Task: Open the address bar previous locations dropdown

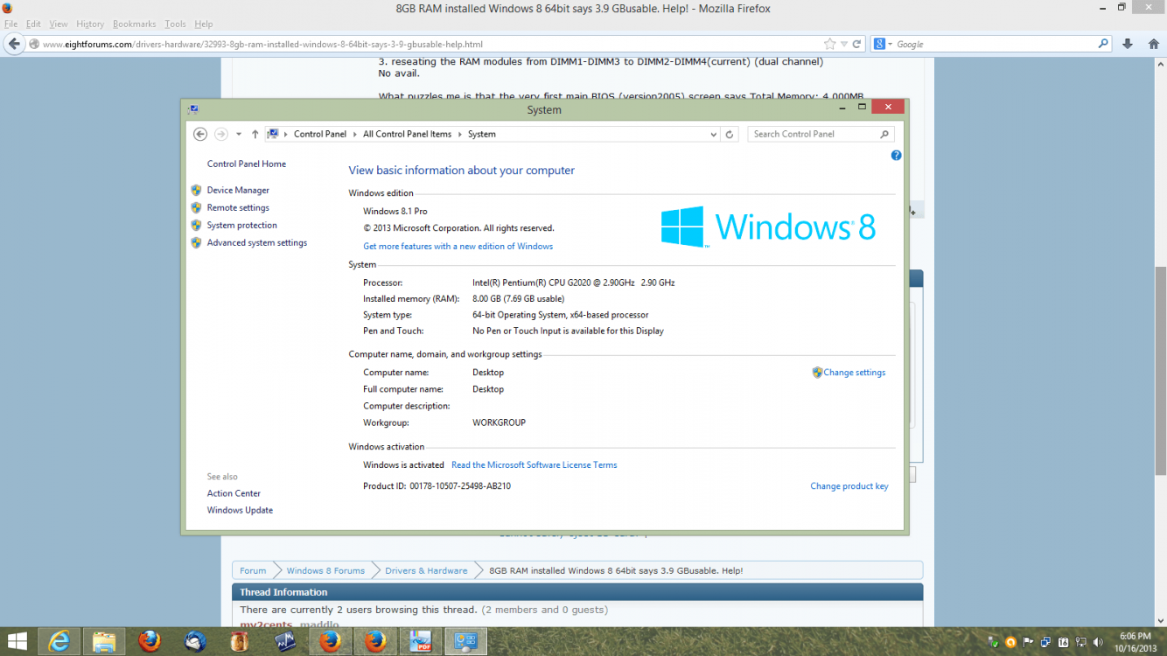Action: 714,134
